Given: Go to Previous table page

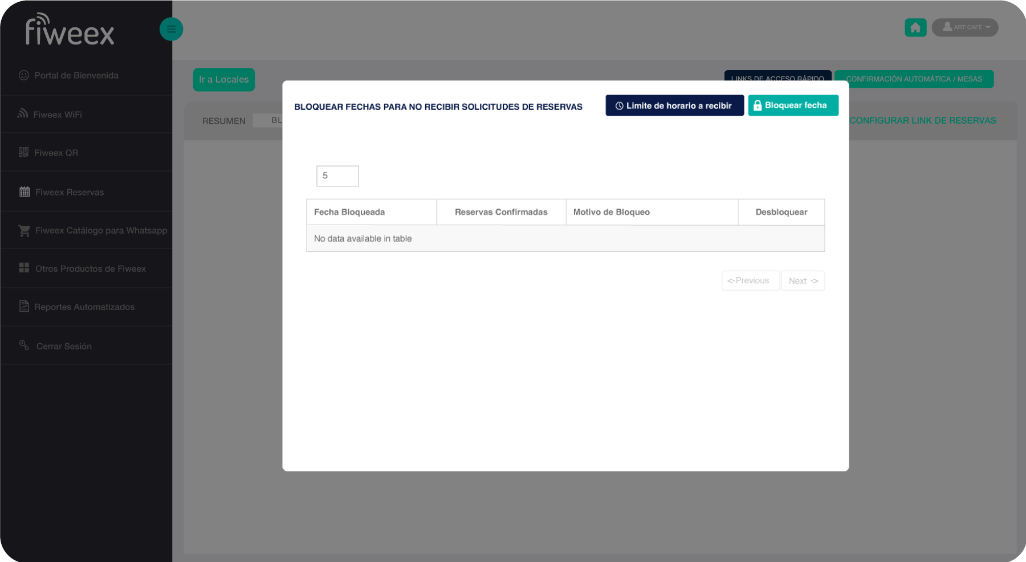Looking at the screenshot, I should tap(750, 281).
